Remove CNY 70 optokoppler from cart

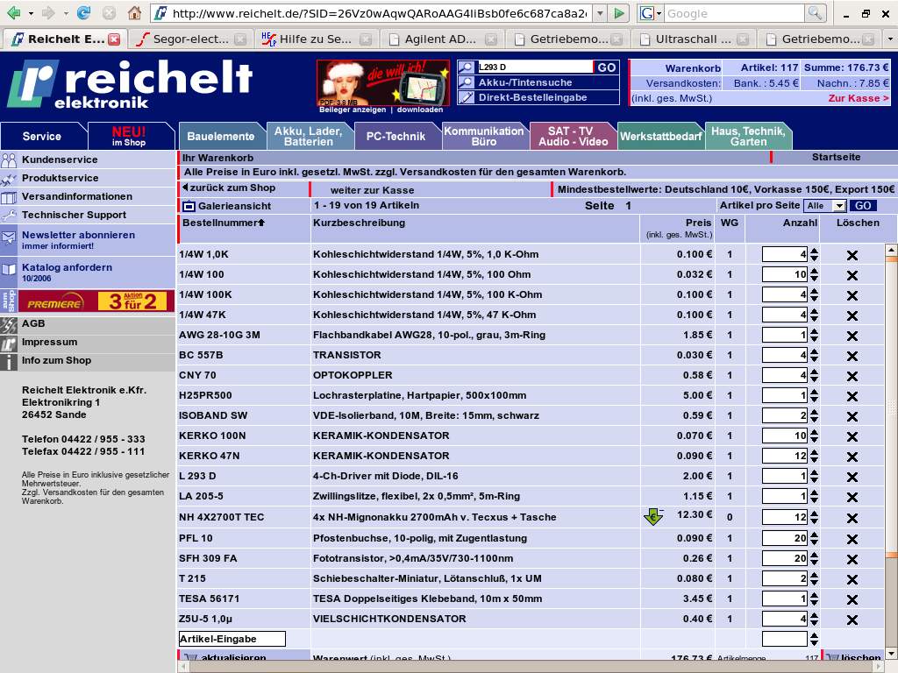pos(852,376)
